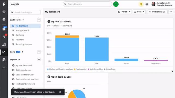Collapse the Dashboards section
The height and width of the screenshot is (98, 175).
click(x=23, y=20)
